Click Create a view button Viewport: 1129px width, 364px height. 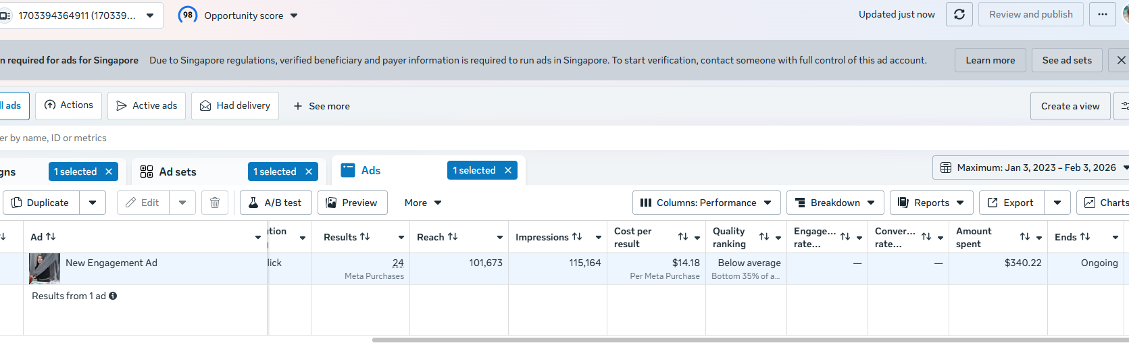(x=1070, y=106)
